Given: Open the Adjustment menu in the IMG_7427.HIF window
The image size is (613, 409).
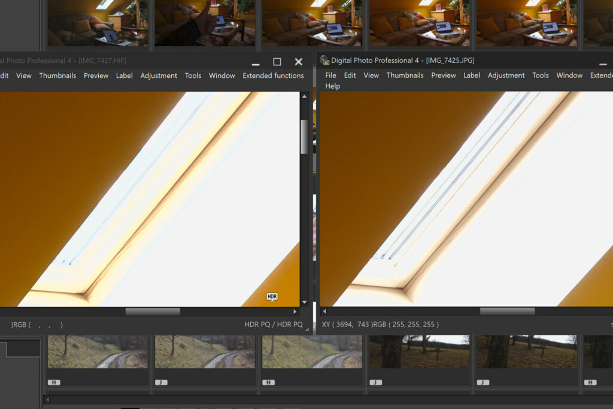Looking at the screenshot, I should 159,75.
